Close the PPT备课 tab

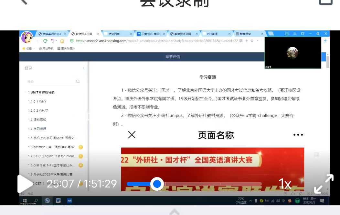click(229, 34)
